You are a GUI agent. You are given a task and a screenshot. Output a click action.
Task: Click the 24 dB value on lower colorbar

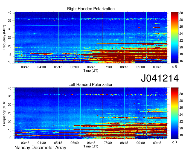pos(181,115)
